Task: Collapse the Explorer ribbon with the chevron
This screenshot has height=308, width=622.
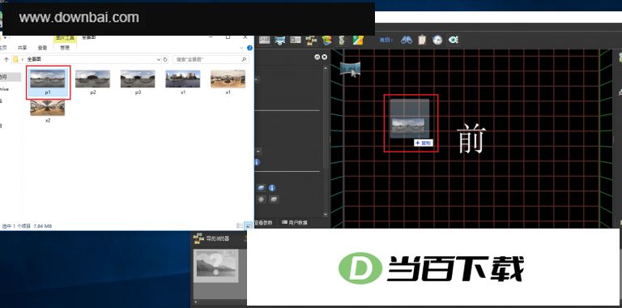Action: click(242, 48)
